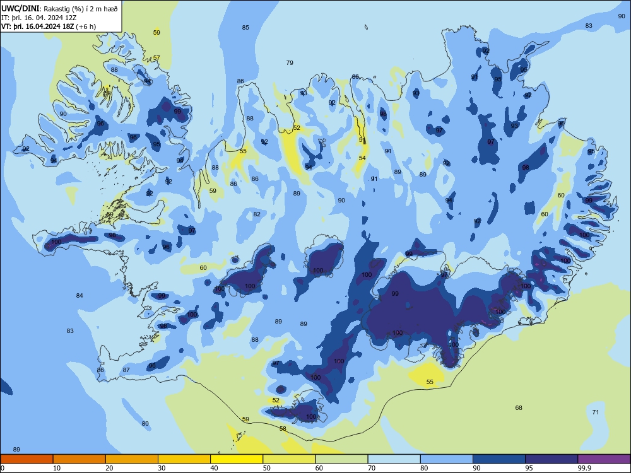Click the legend tick label 50
631x473 pixels.
point(266,468)
